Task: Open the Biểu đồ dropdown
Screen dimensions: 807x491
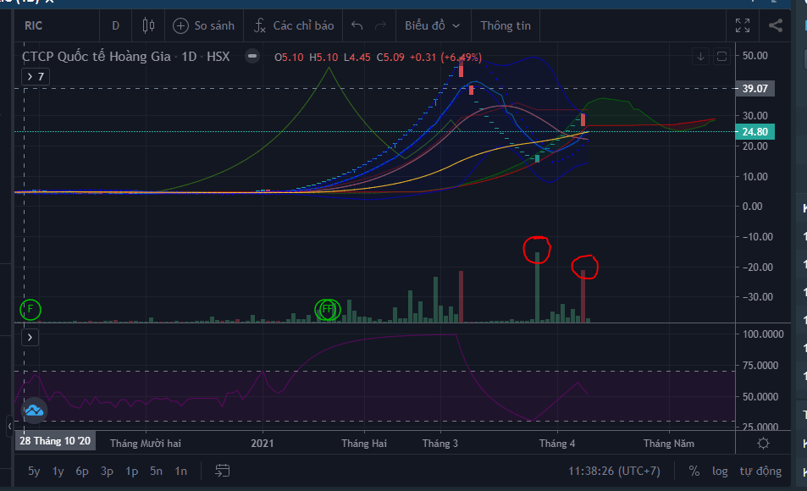Action: (x=433, y=25)
